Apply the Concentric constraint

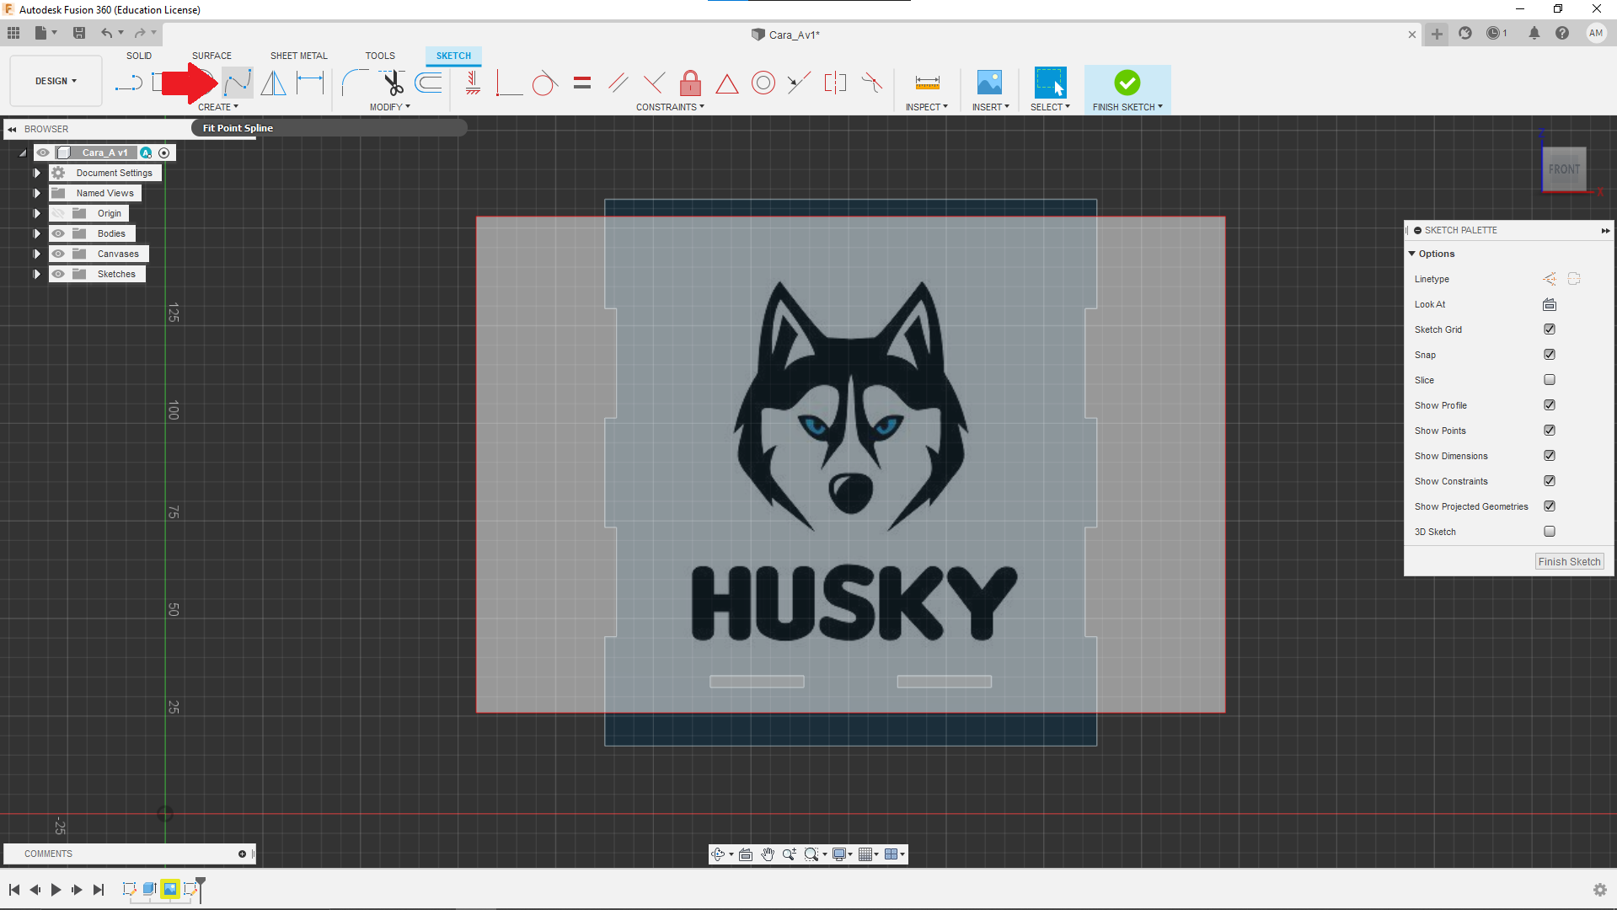tap(763, 83)
